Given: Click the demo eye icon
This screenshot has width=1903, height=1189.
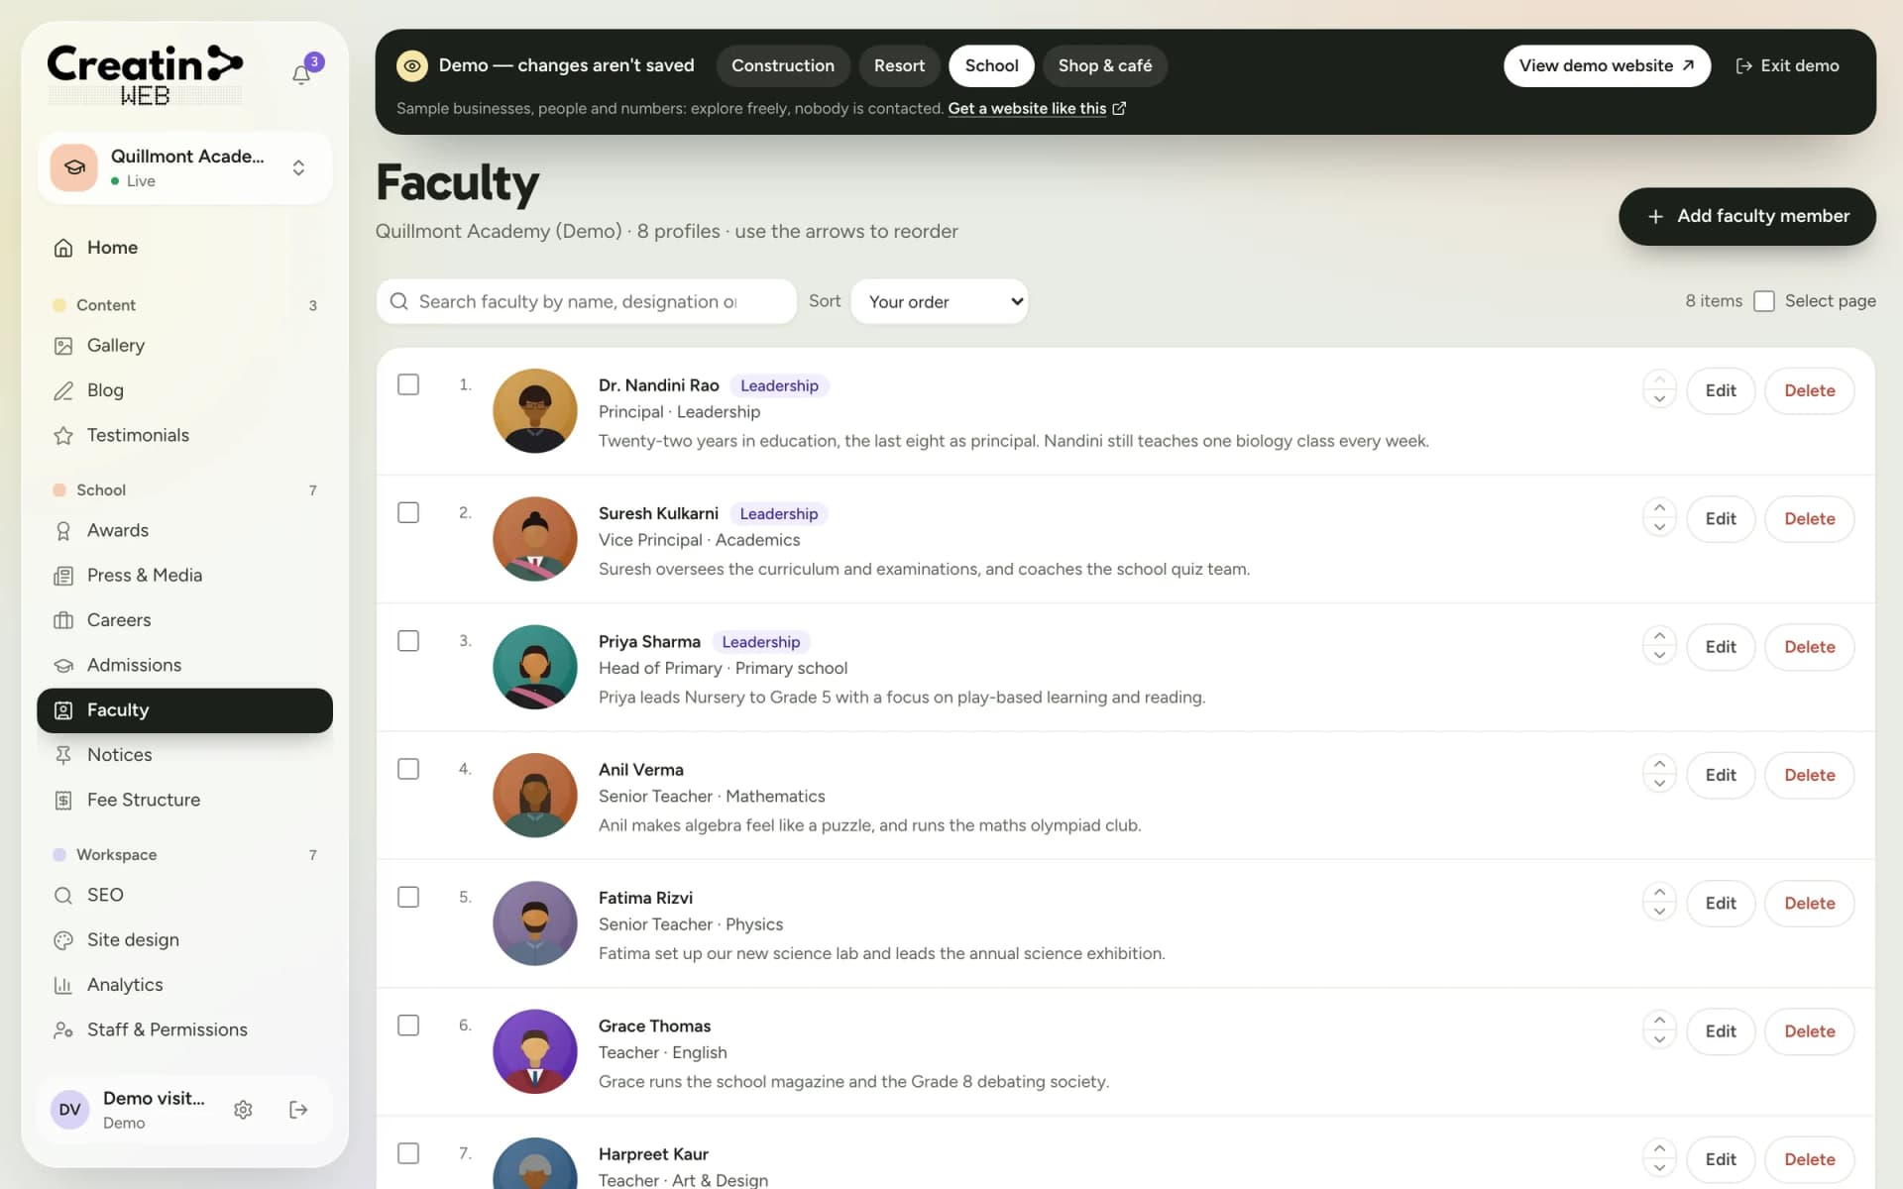Looking at the screenshot, I should (x=412, y=65).
